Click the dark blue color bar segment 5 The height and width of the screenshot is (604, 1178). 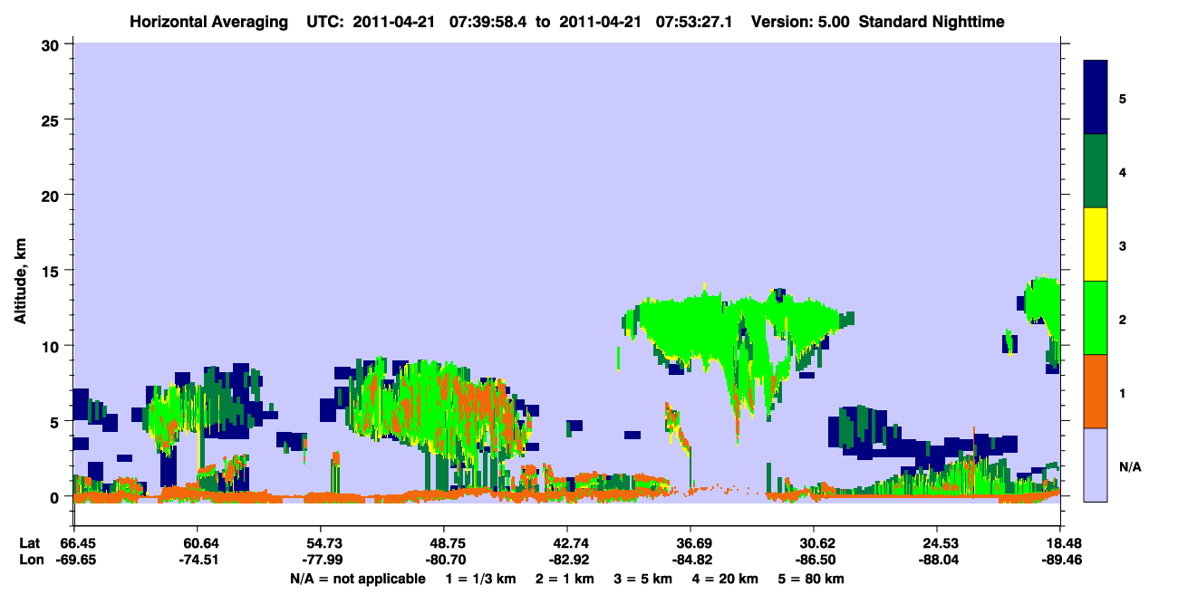[x=1096, y=97]
